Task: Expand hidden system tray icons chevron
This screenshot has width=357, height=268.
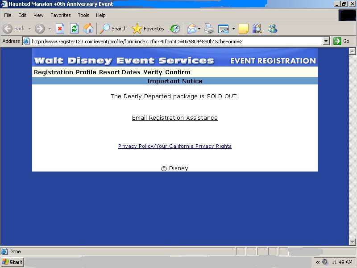Action: tap(318, 263)
